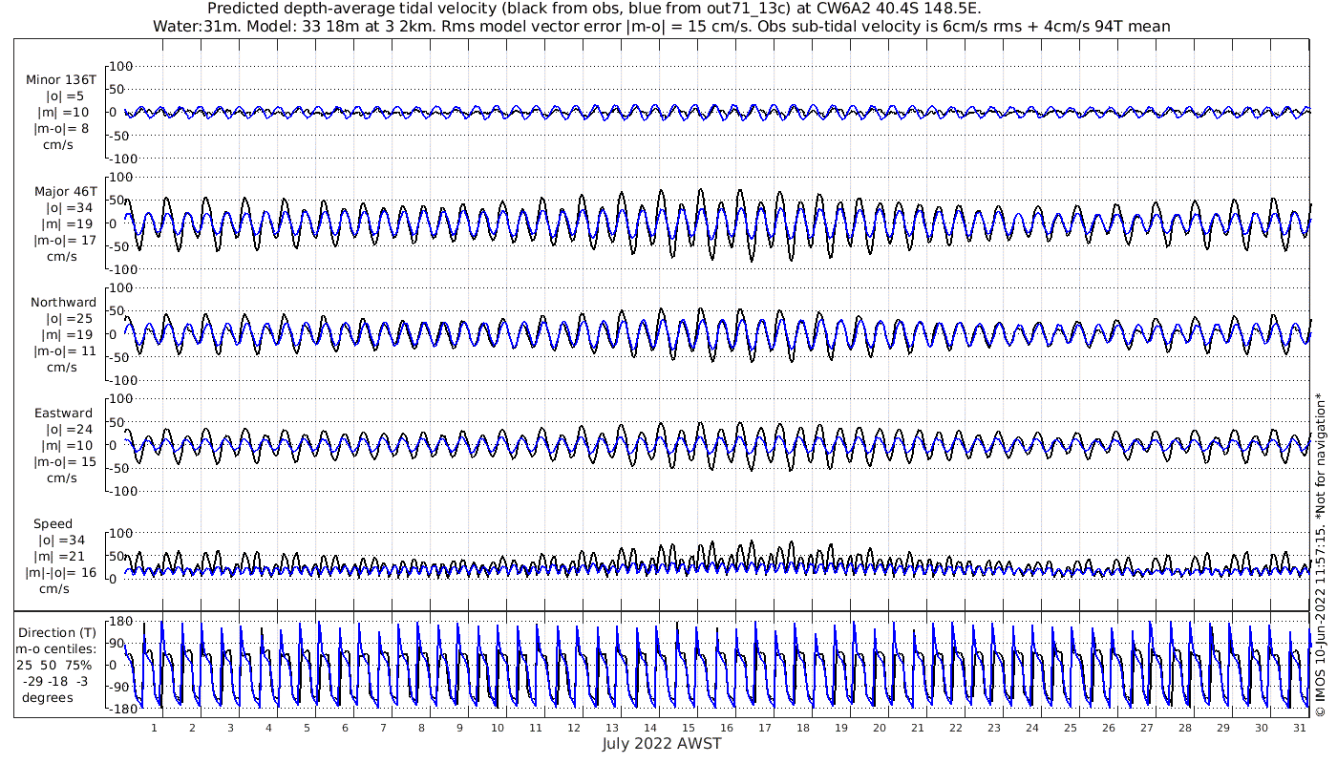Click the '|m|-|o|= 16' value
The image size is (1337, 764).
coord(62,573)
